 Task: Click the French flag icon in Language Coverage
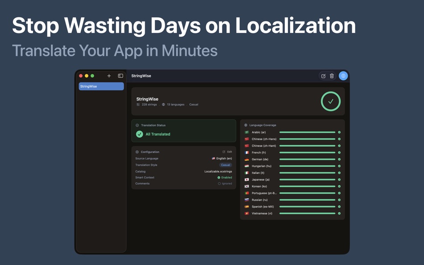click(x=246, y=152)
